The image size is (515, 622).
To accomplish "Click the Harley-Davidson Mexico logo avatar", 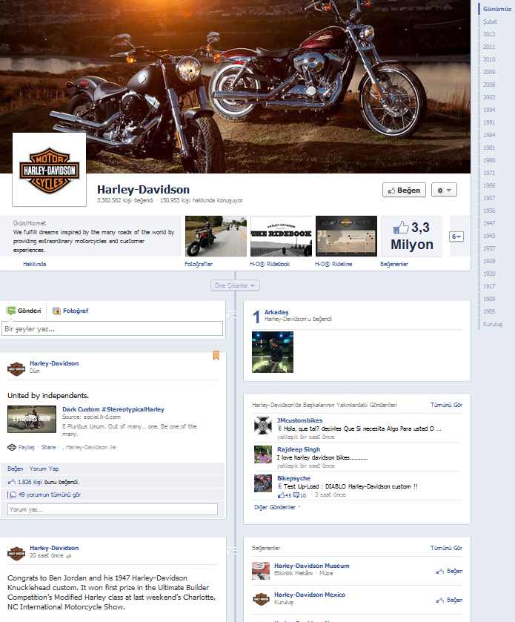I will coord(261,599).
